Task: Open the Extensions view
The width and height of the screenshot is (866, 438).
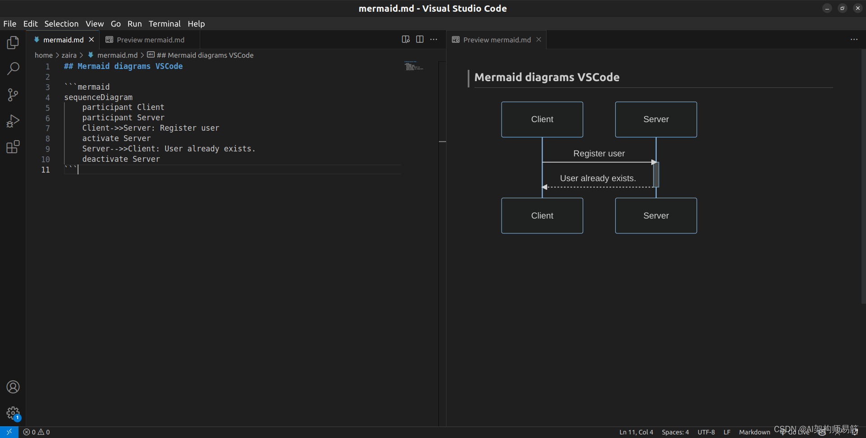Action: tap(13, 147)
